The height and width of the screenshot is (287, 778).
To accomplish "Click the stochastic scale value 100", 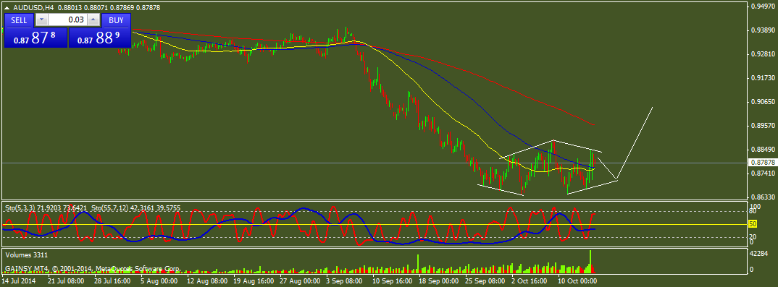I will coord(756,206).
